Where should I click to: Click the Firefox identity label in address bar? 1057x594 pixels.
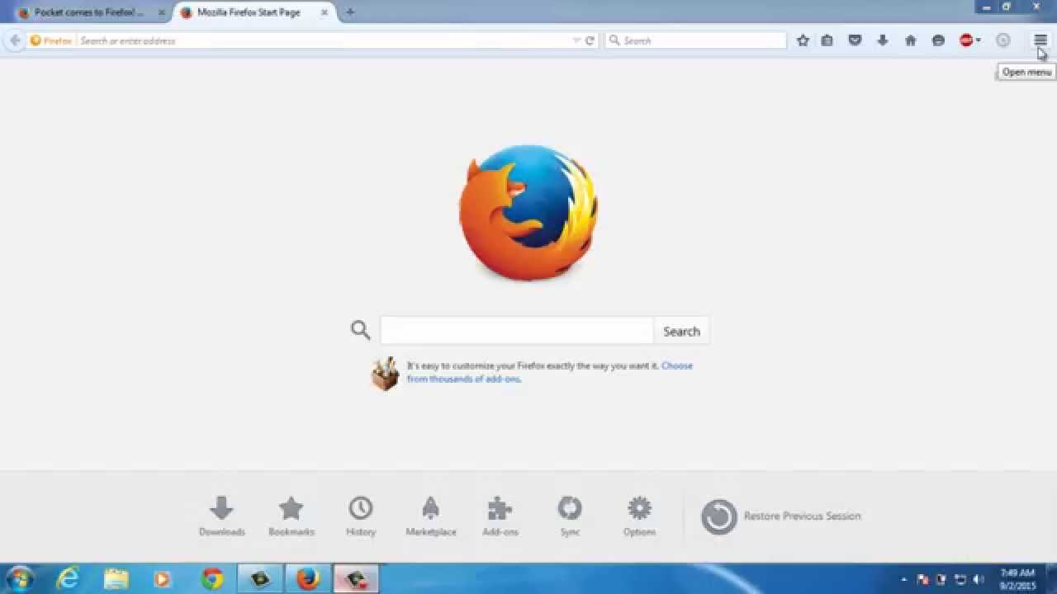51,40
